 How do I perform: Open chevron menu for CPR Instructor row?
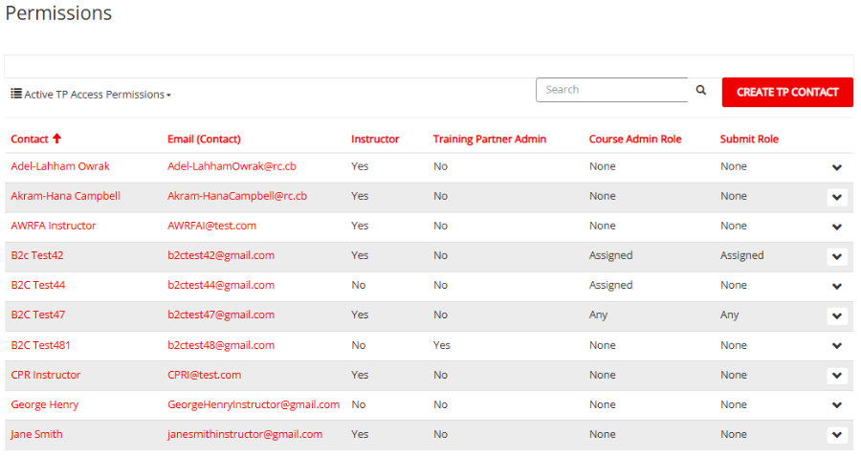(837, 376)
